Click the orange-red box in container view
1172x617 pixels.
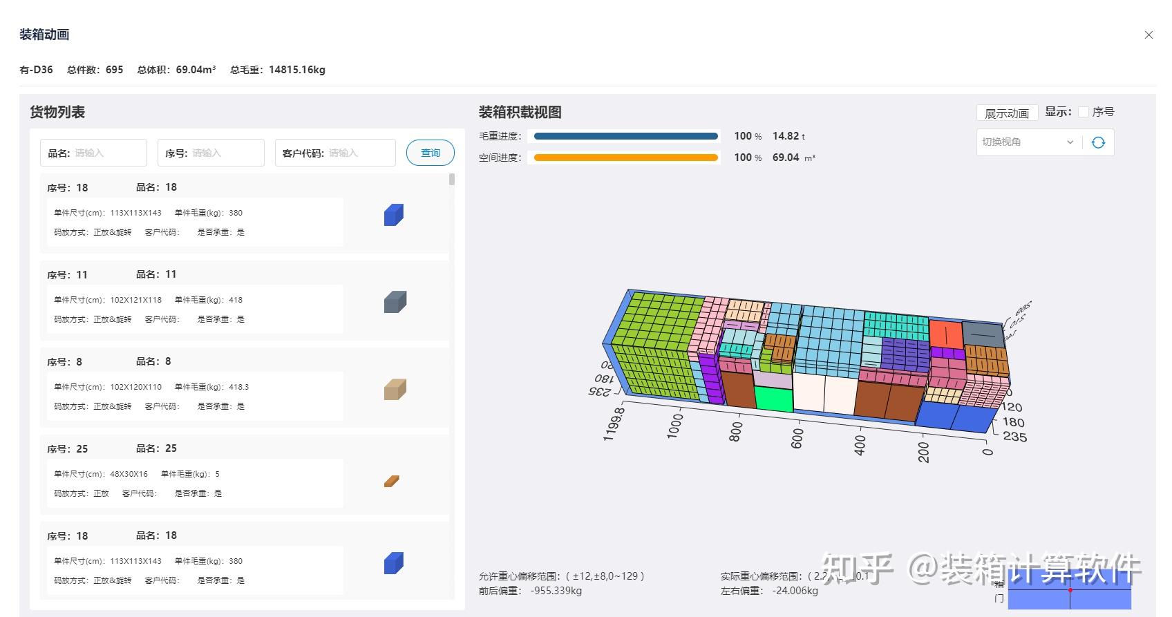946,334
